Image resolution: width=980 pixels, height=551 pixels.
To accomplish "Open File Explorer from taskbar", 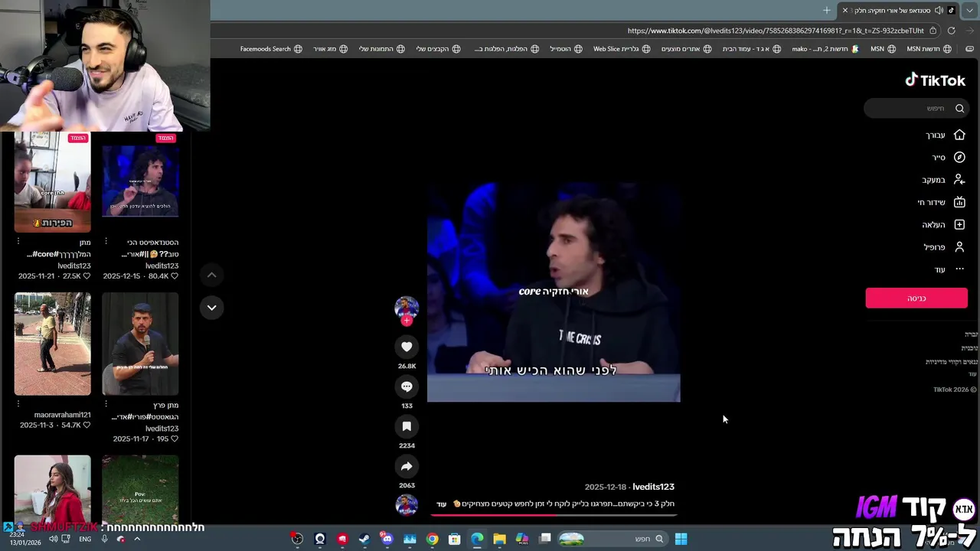I will tap(499, 539).
